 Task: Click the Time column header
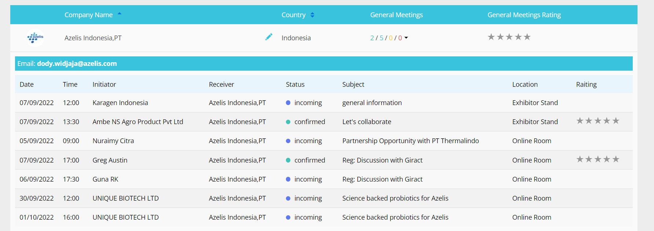70,85
